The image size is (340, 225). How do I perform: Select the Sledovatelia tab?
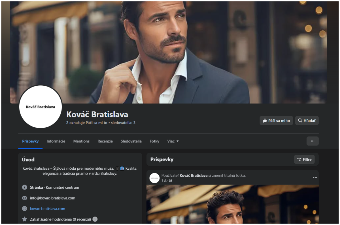pos(131,141)
